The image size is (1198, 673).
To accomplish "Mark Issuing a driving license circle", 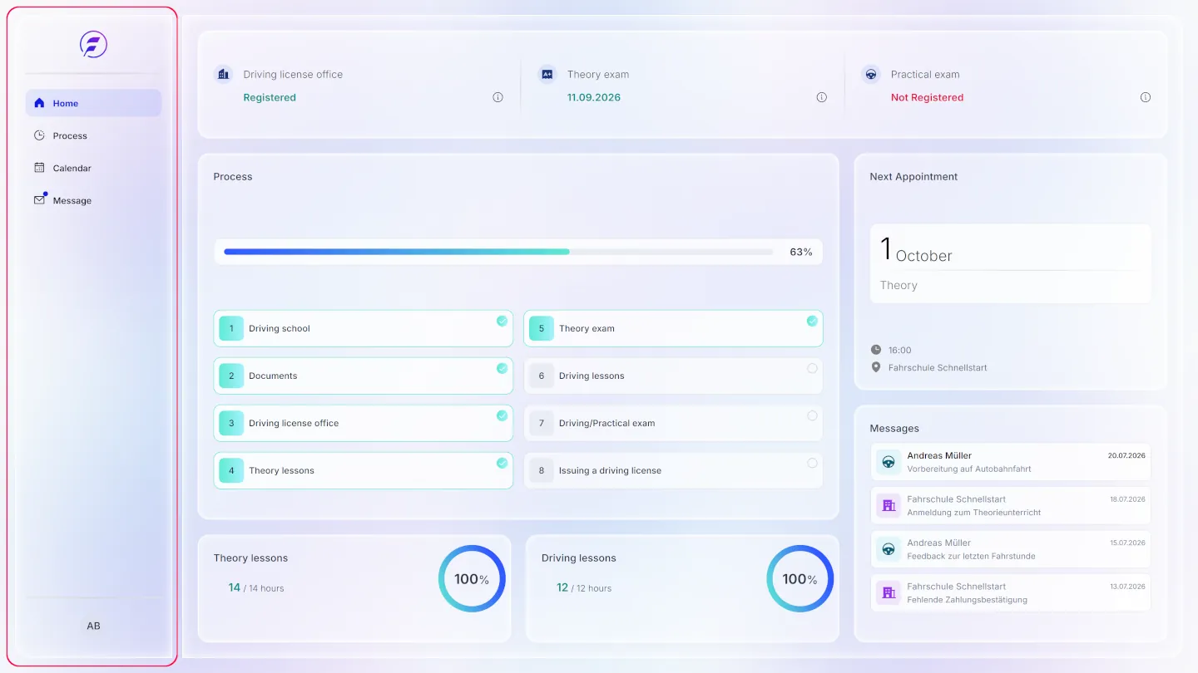I will (x=812, y=463).
